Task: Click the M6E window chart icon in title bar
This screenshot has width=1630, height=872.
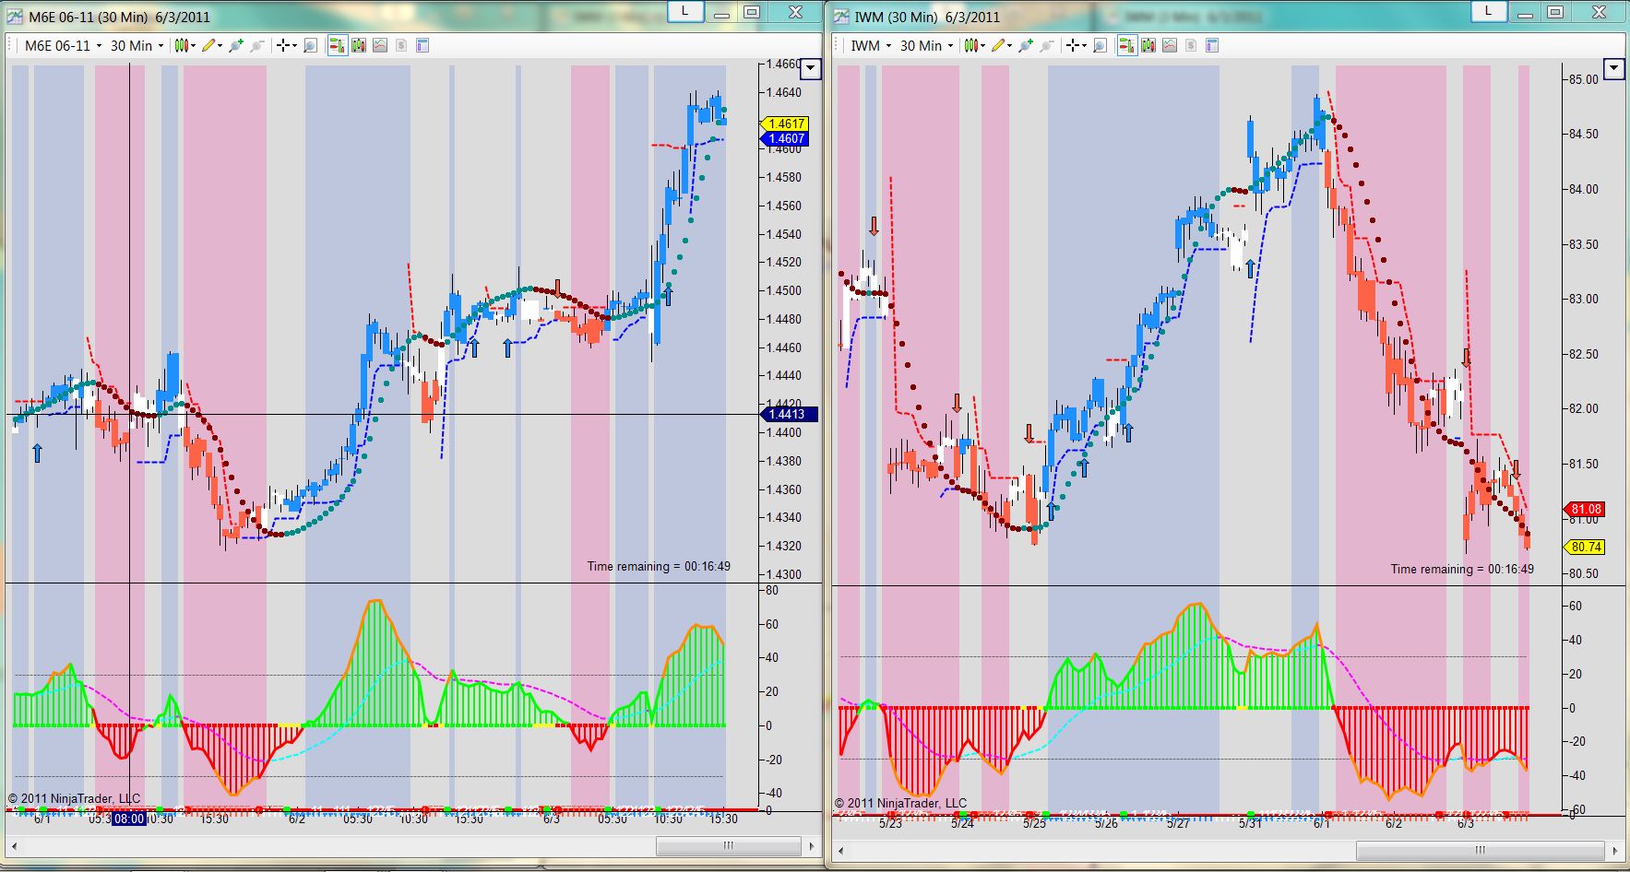Action: click(x=15, y=17)
